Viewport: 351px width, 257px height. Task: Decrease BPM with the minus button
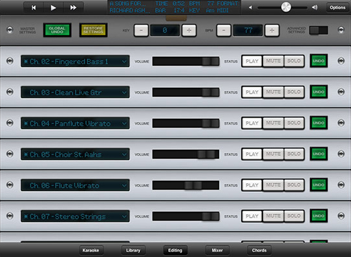click(224, 30)
